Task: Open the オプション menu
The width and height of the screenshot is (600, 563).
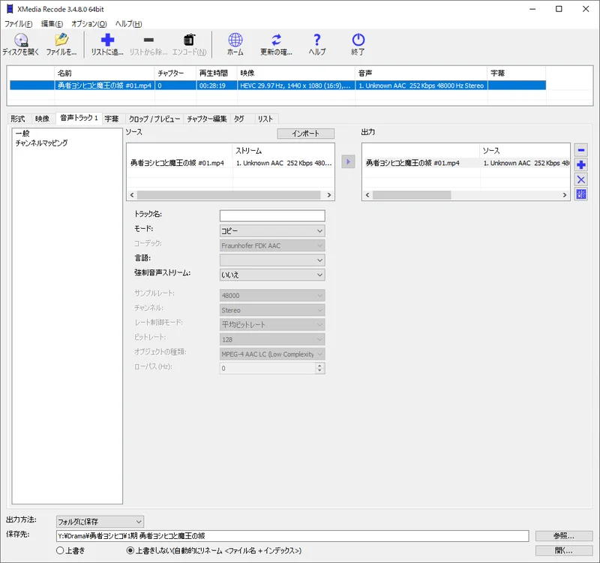Action: point(88,24)
